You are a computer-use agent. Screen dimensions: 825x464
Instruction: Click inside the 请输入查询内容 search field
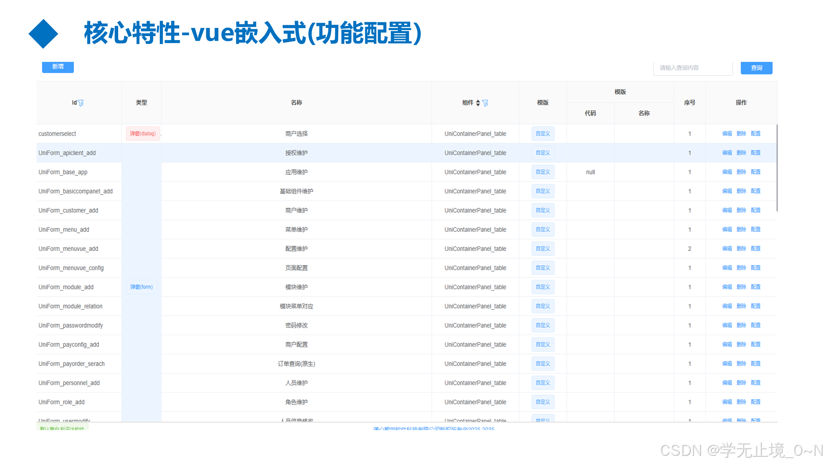[693, 68]
